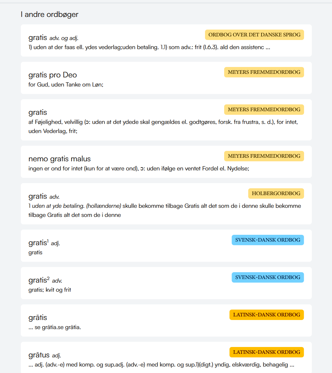Open the Latin 'grātus adj.' entry
Viewport: 332px width, 373px height.
[x=166, y=357]
